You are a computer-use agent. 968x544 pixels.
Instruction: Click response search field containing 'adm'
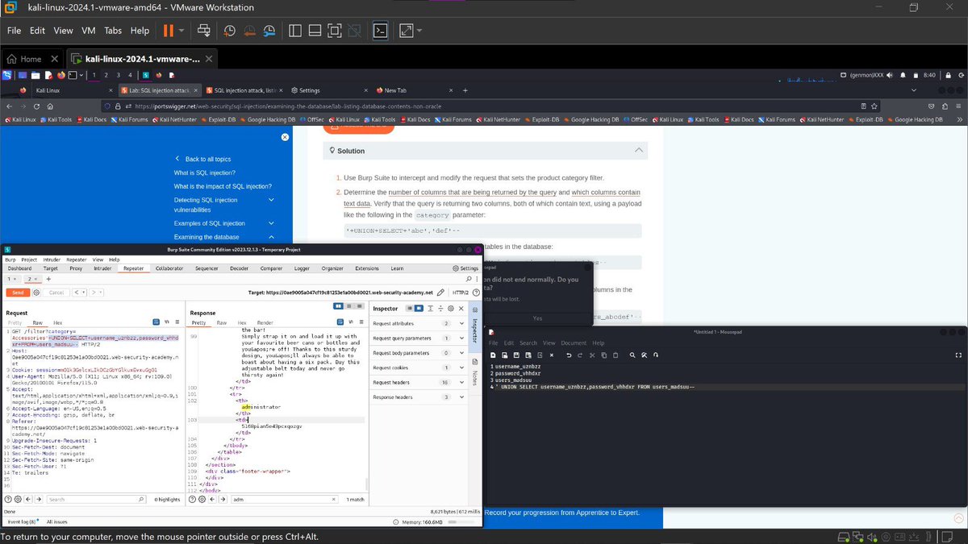286,500
